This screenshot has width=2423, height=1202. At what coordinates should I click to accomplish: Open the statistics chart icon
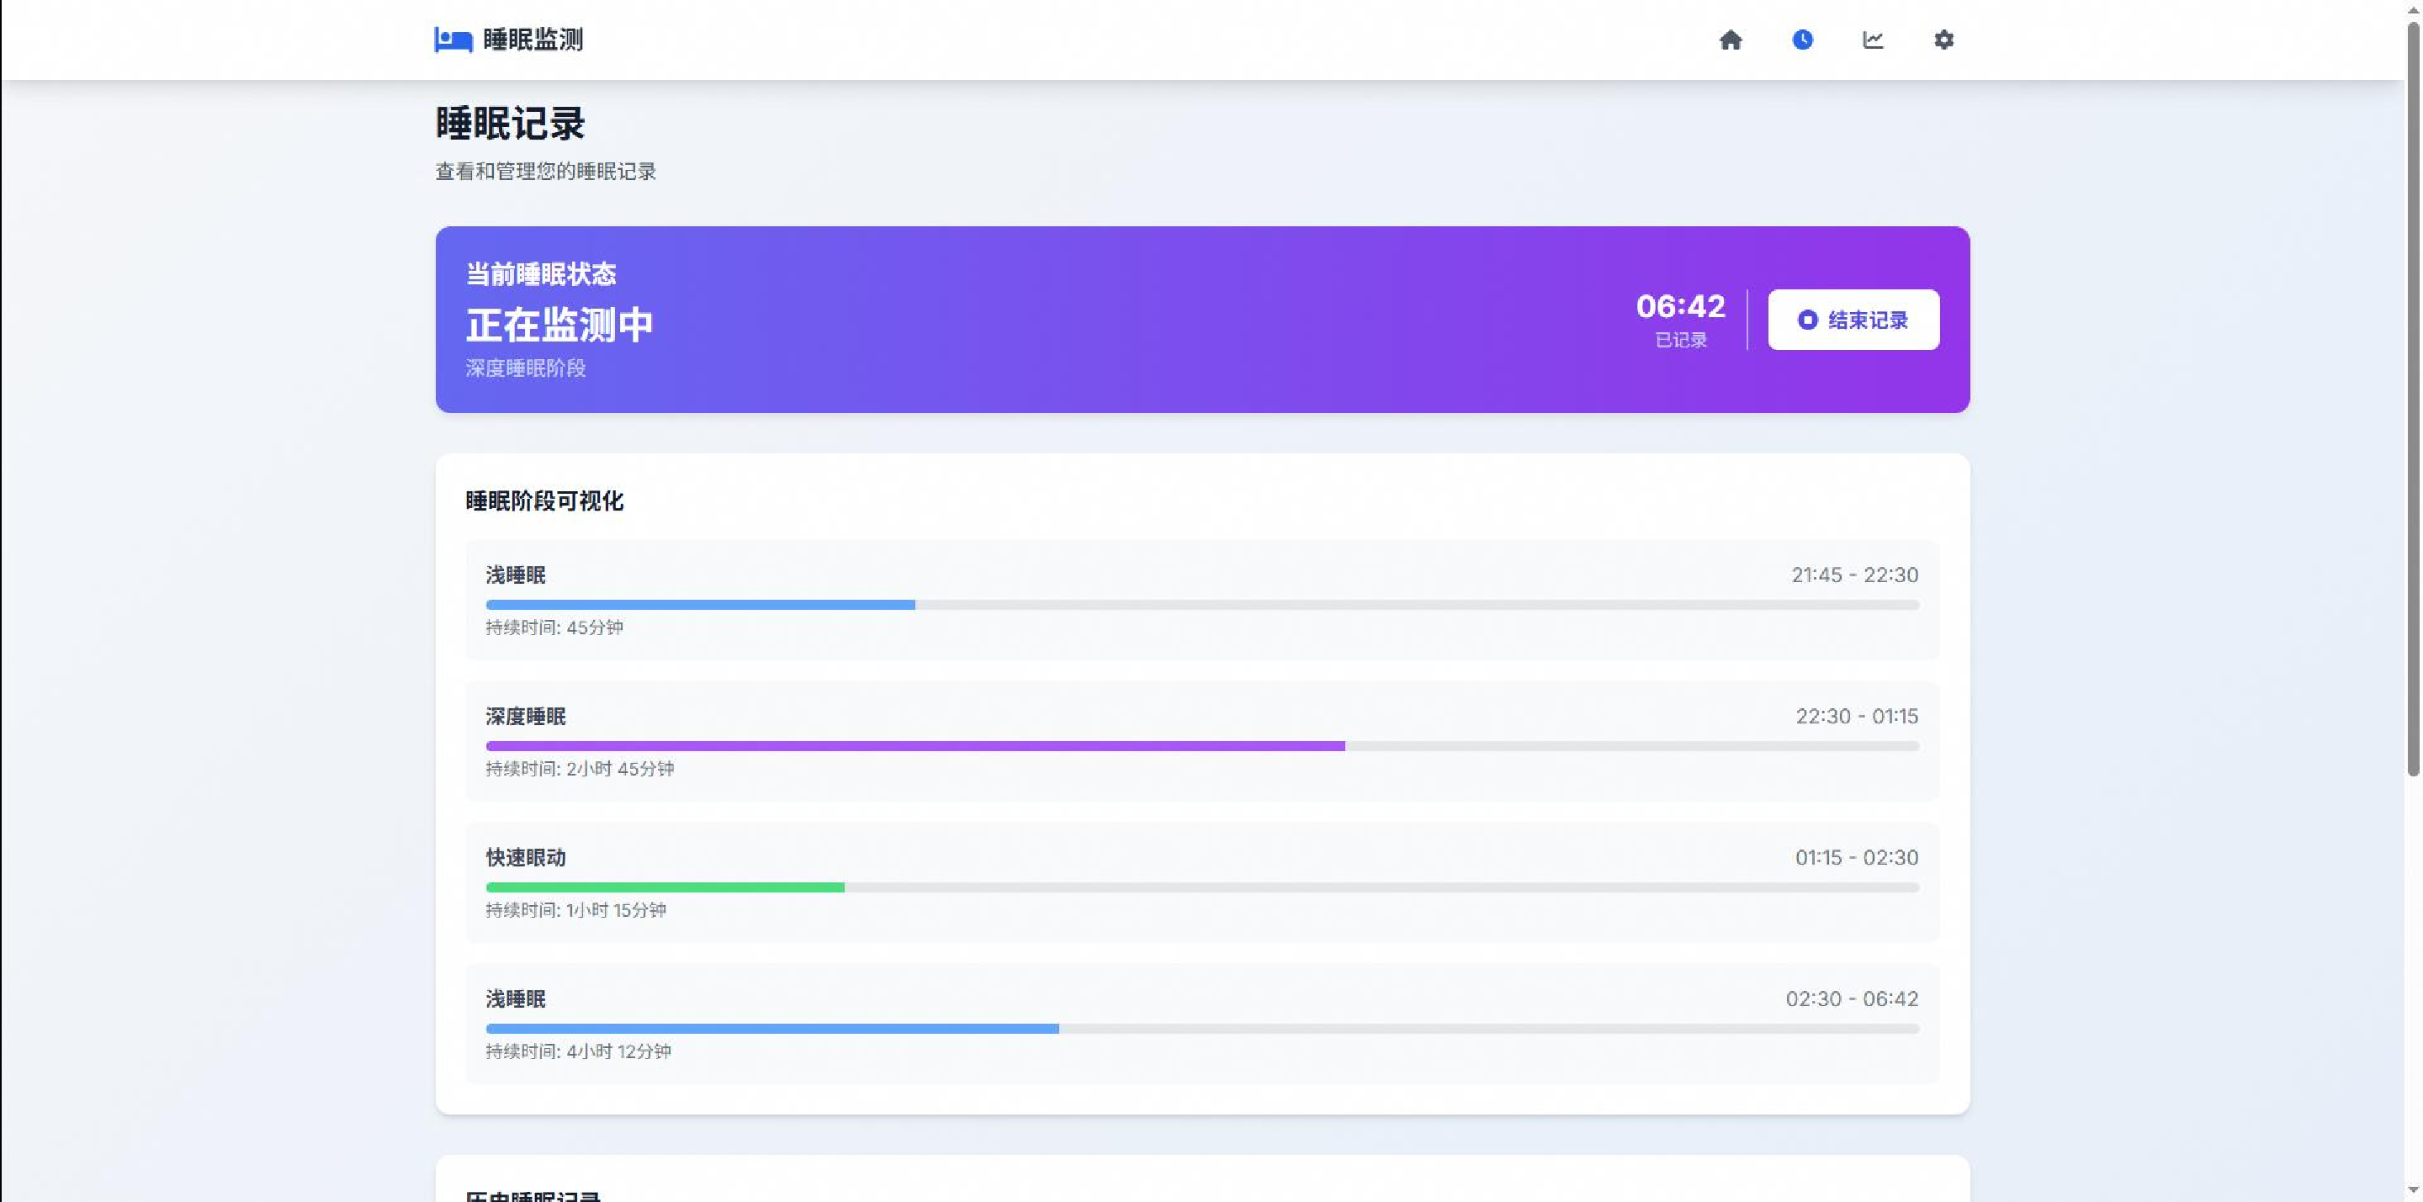(x=1873, y=40)
